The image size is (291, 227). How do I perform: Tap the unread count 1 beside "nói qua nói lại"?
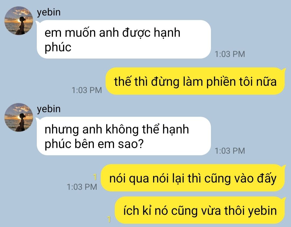pos(95,177)
